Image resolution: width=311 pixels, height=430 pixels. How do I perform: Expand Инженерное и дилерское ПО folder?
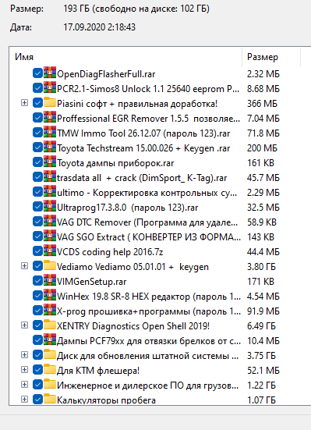tap(24, 384)
